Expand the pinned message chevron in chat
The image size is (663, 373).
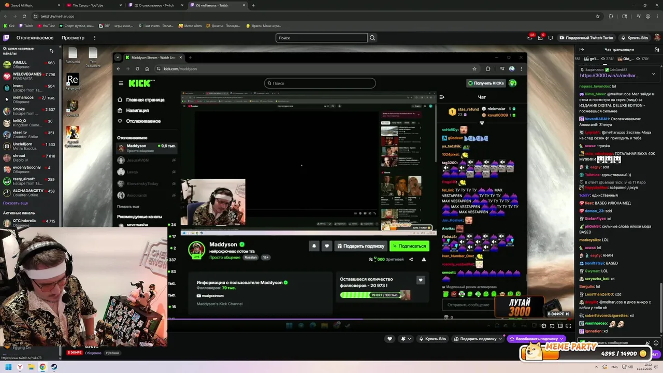[653, 74]
